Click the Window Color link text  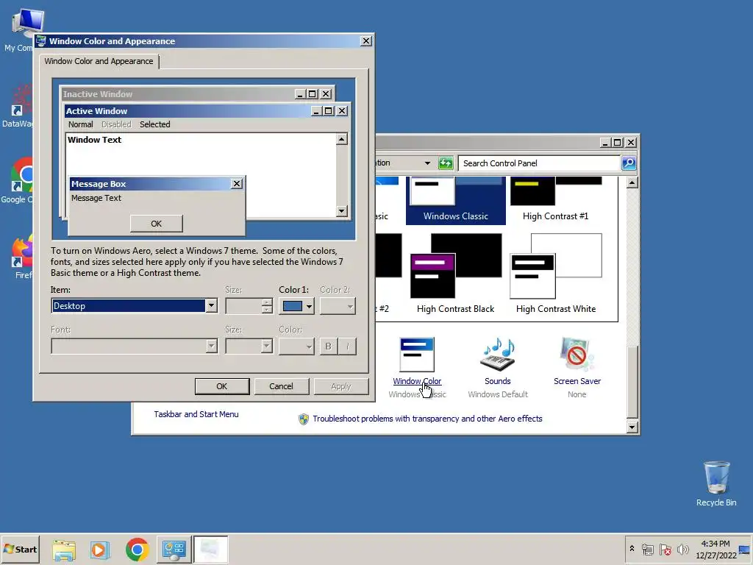pyautogui.click(x=417, y=381)
